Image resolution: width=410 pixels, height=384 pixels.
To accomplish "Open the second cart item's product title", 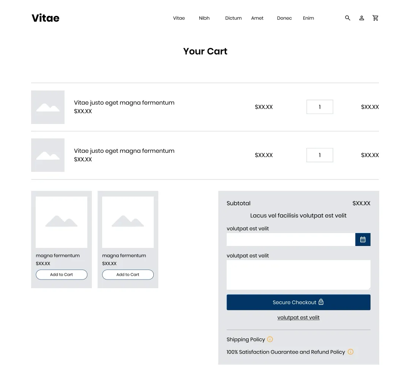I will click(x=124, y=151).
